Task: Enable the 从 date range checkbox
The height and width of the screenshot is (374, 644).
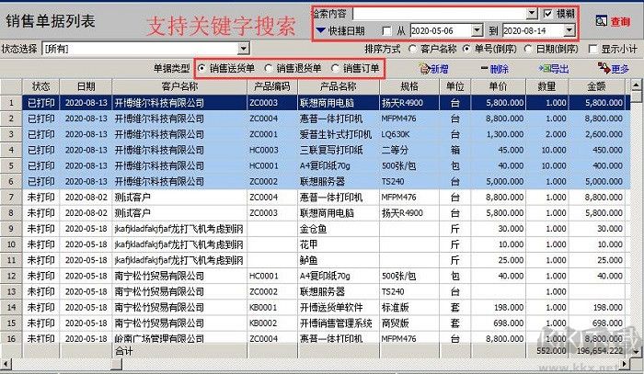Action: click(x=386, y=30)
